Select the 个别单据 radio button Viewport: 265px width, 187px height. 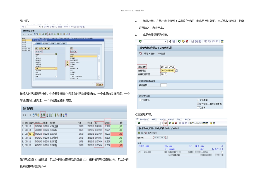tap(198, 100)
